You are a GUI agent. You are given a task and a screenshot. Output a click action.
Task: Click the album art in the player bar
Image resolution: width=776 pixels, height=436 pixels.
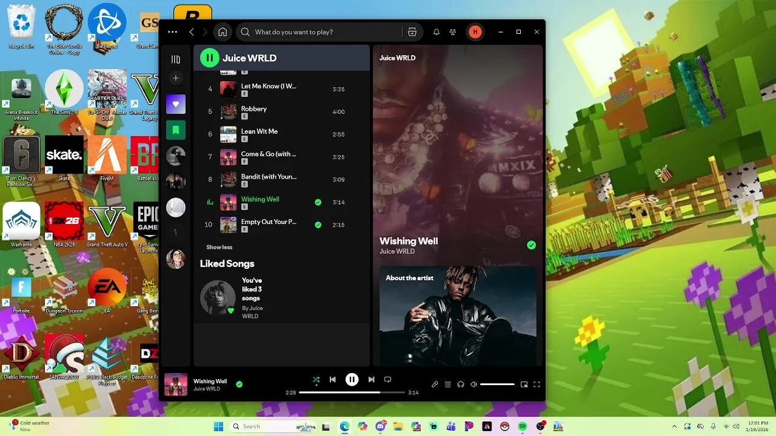pos(176,385)
